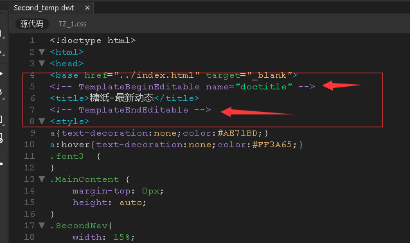Click the 15% value on line 18
410x243 pixels.
coord(121,237)
